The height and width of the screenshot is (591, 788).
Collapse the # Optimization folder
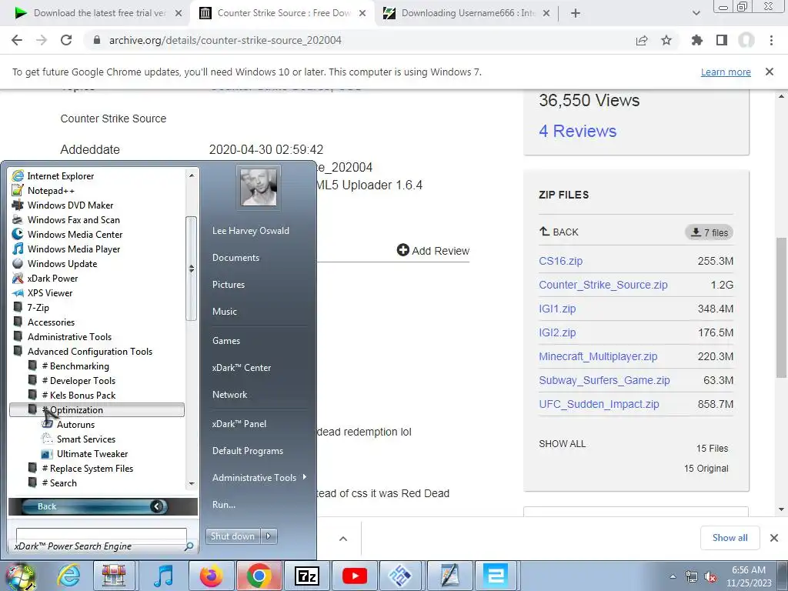click(97, 409)
